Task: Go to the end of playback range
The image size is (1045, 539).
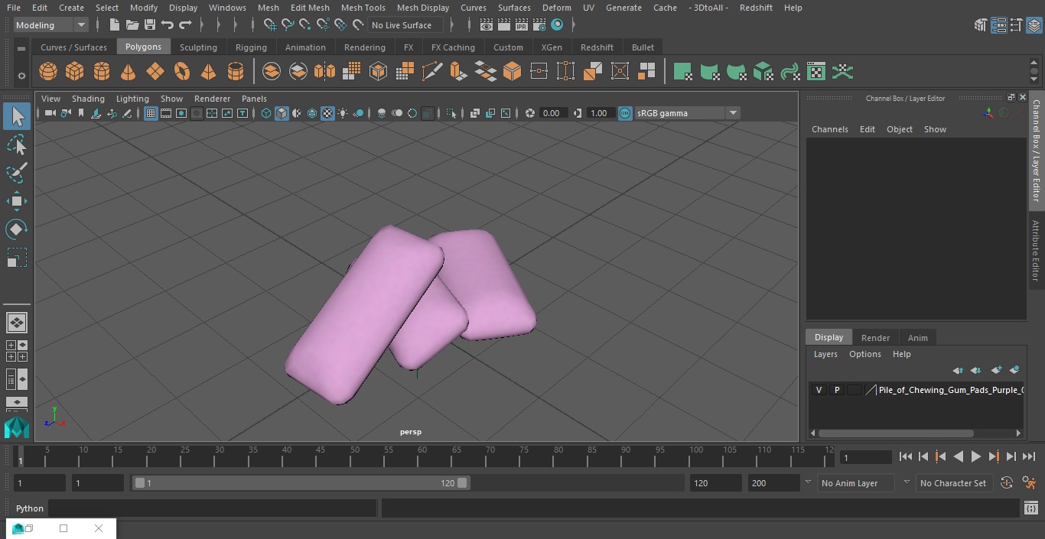Action: [1029, 456]
